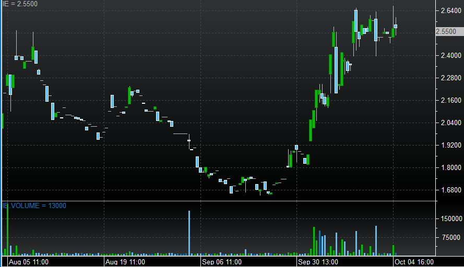Click the 2.4000 price axis label
Image resolution: width=464 pixels, height=267 pixels.
[x=449, y=55]
